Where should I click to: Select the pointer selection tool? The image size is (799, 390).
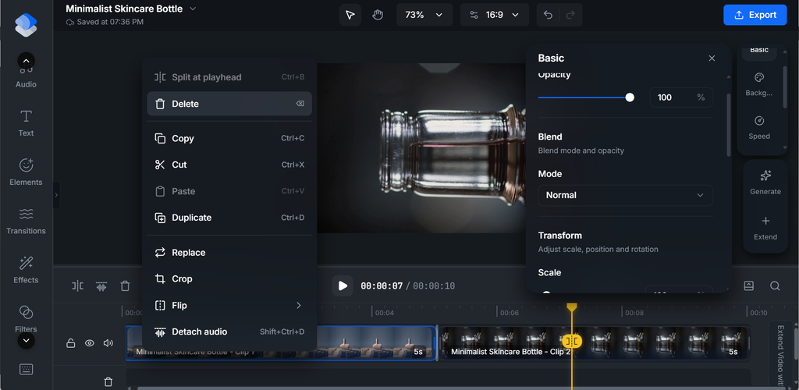pyautogui.click(x=350, y=15)
